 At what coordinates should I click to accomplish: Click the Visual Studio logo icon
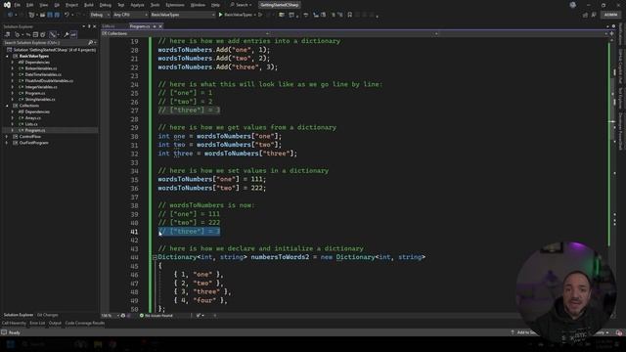7,5
